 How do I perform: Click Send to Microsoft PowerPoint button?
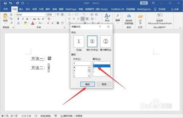(x=160, y=19)
